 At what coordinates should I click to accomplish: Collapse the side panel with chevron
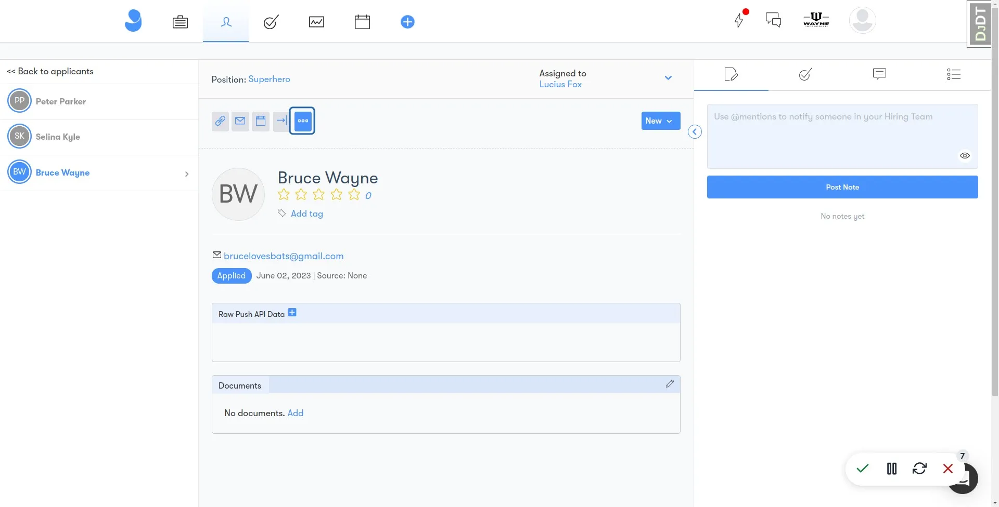coord(695,132)
